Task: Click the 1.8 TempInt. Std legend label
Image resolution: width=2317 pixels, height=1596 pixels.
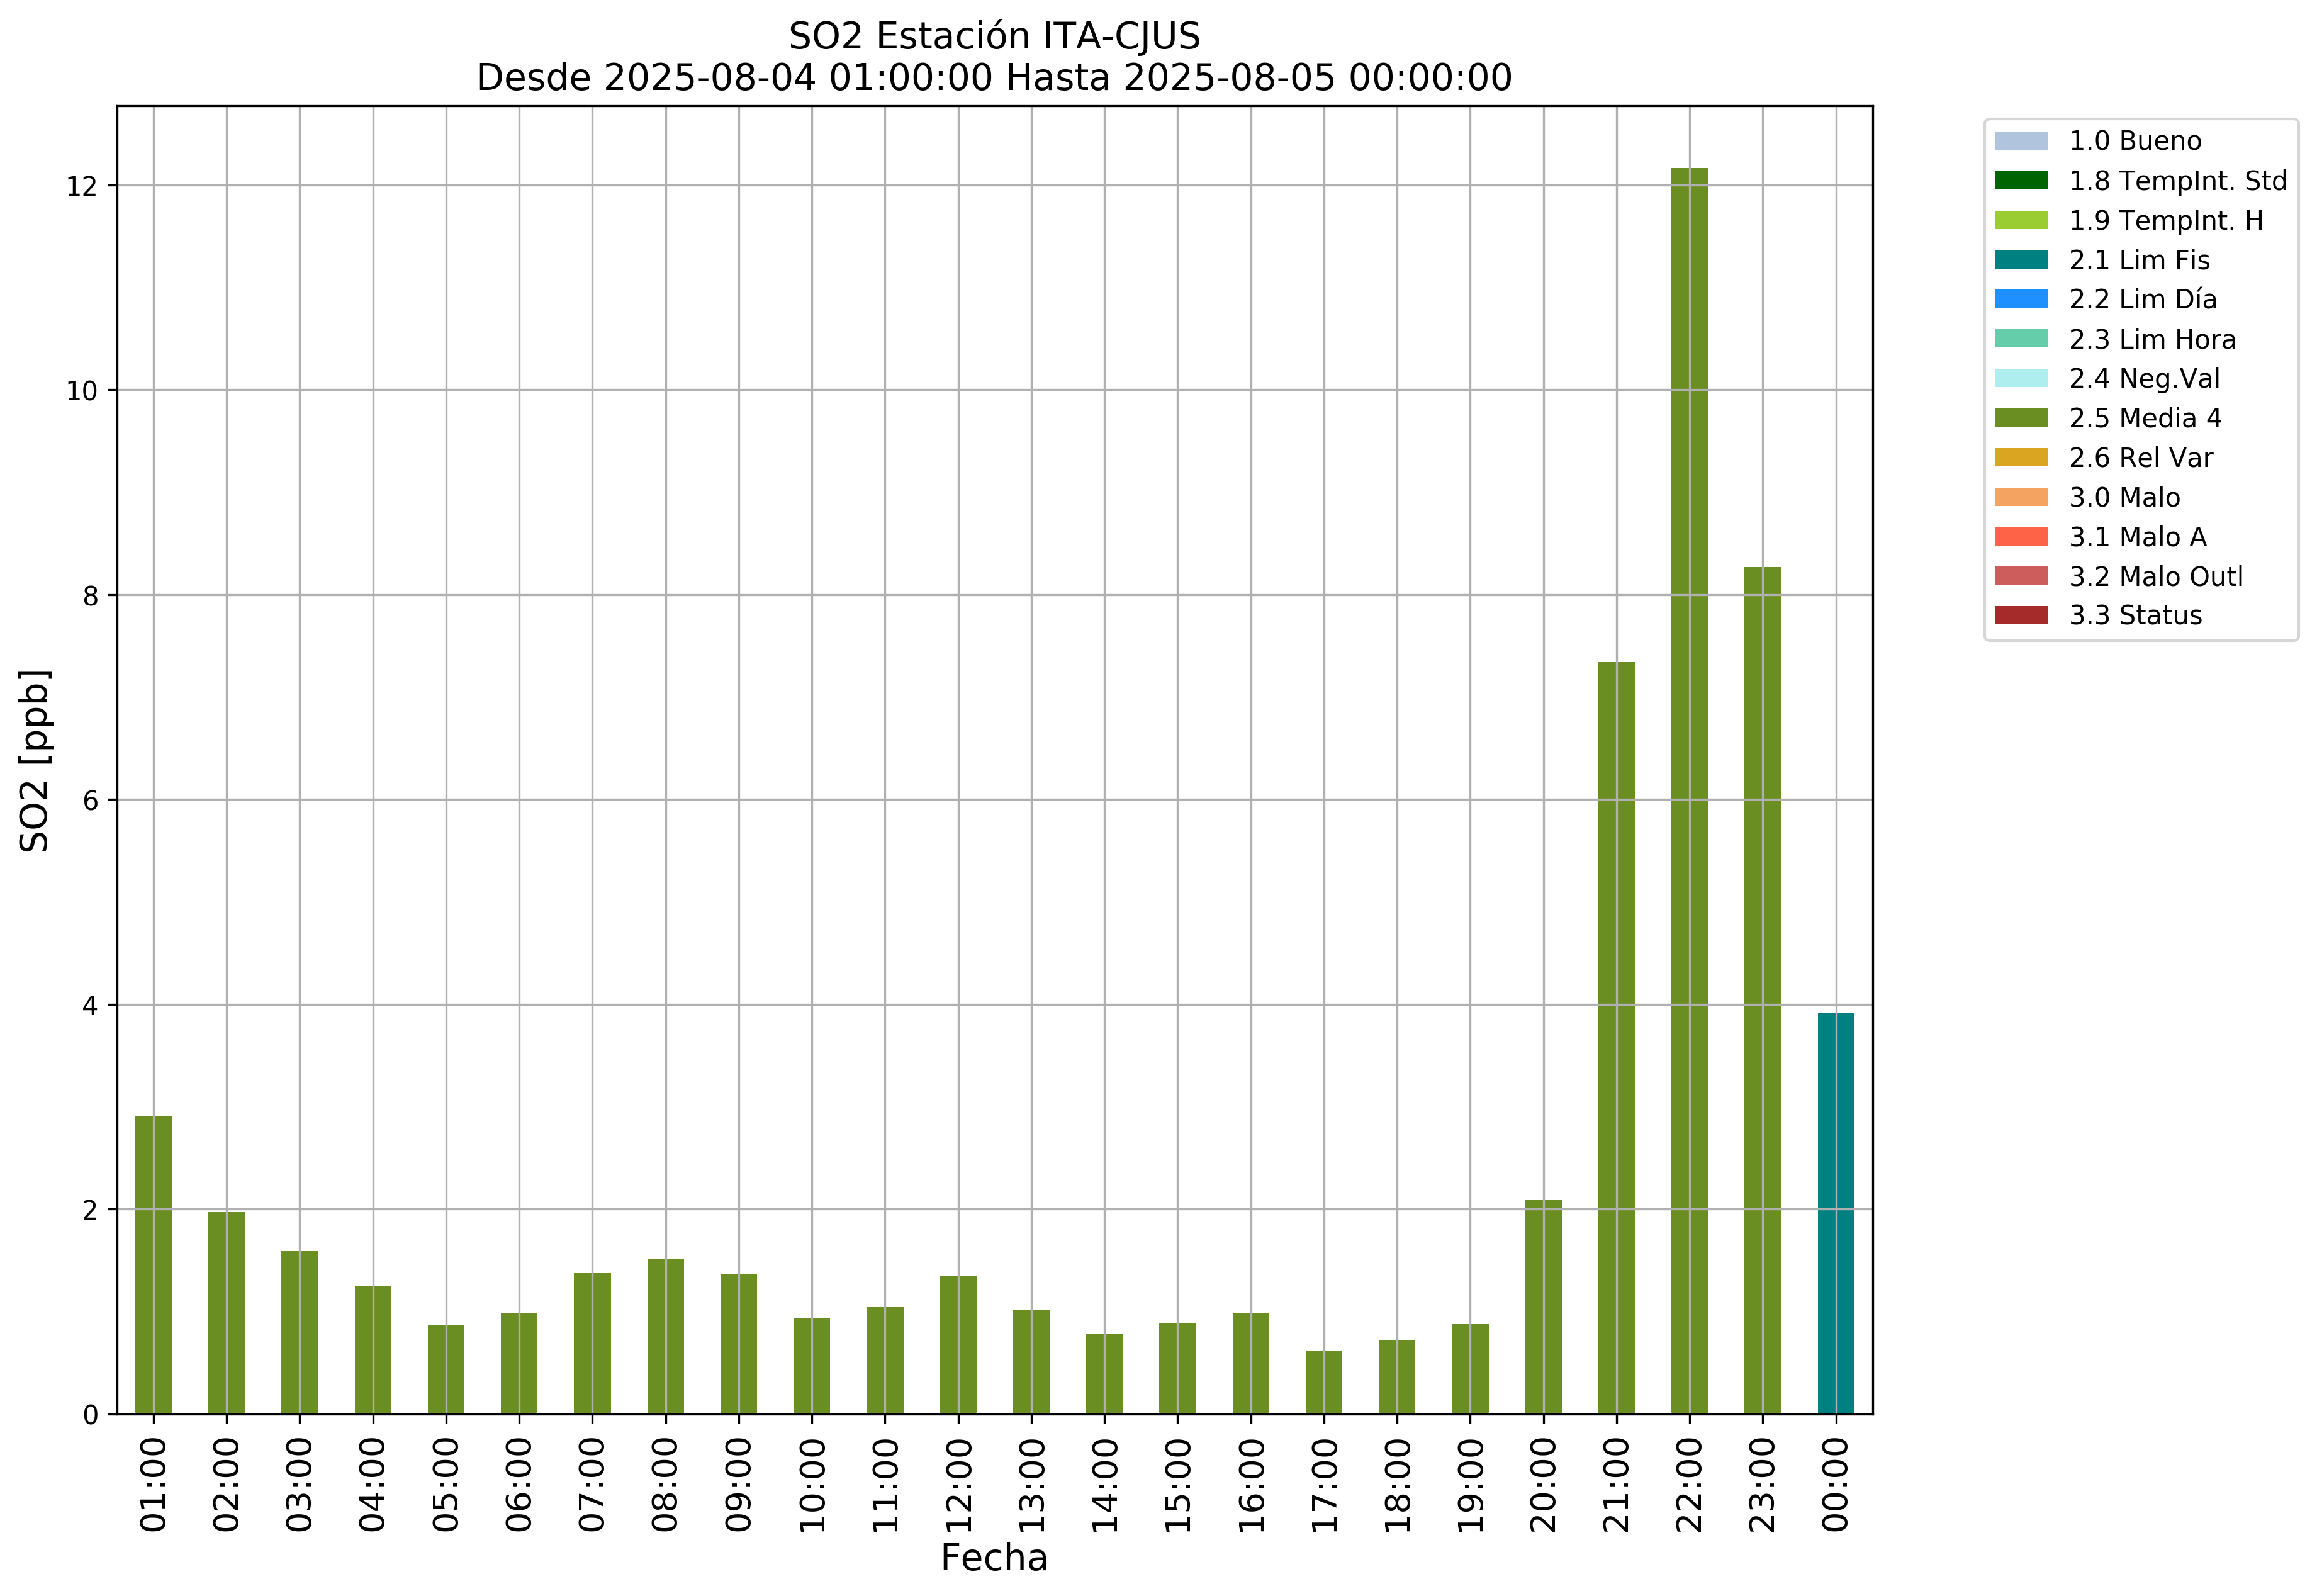Action: pos(2177,181)
